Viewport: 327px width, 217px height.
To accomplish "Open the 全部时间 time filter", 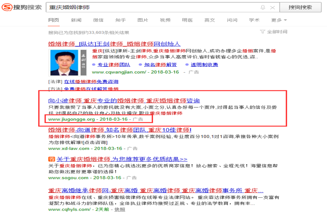I will pos(274,32).
